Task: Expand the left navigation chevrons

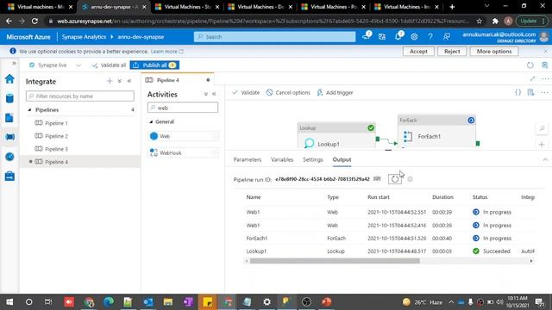Action: click(14, 63)
